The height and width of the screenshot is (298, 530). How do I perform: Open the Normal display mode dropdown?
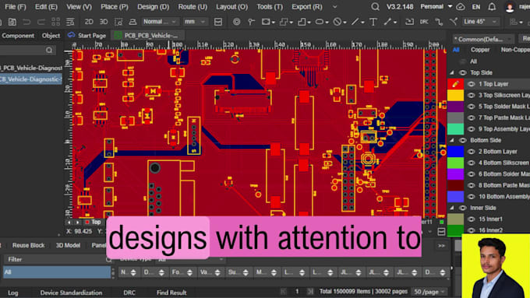coord(160,22)
